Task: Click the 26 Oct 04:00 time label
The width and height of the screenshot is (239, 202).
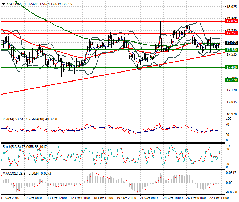Action: [x=196, y=198]
